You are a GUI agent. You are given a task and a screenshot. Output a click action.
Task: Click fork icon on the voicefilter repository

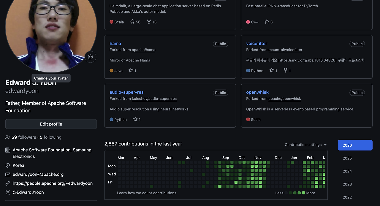pyautogui.click(x=286, y=70)
